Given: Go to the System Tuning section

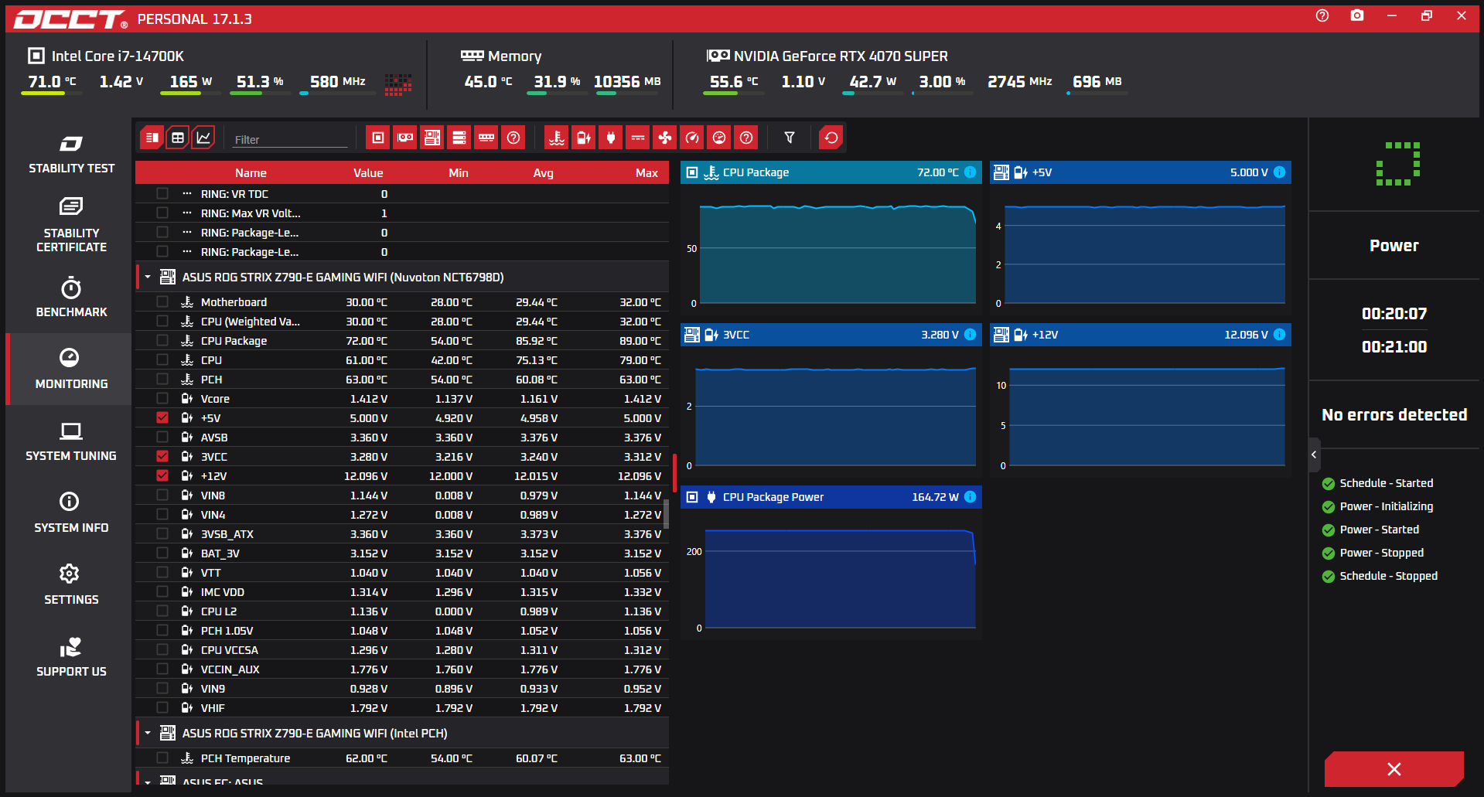Looking at the screenshot, I should click(x=71, y=441).
